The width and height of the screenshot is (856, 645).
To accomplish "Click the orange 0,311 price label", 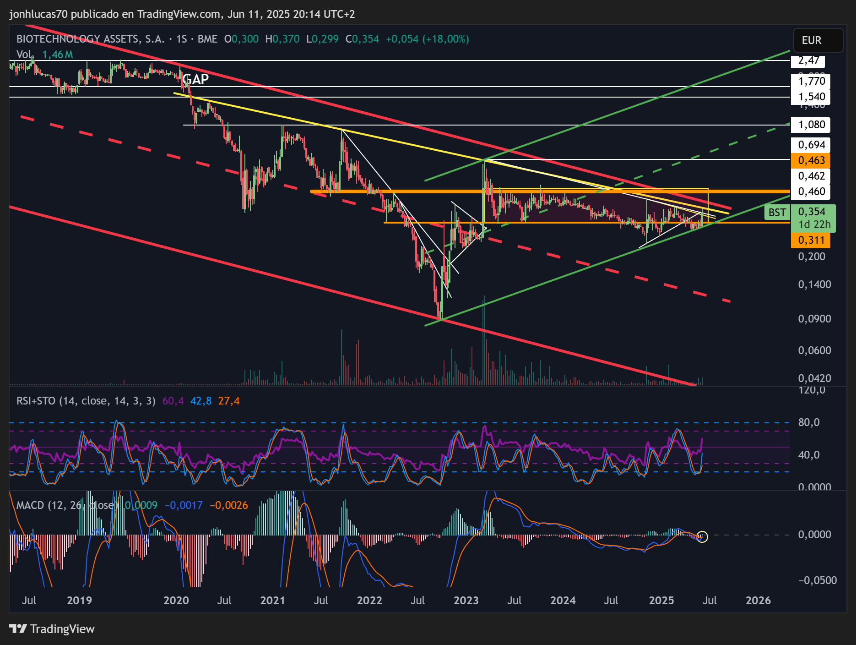I will (811, 240).
